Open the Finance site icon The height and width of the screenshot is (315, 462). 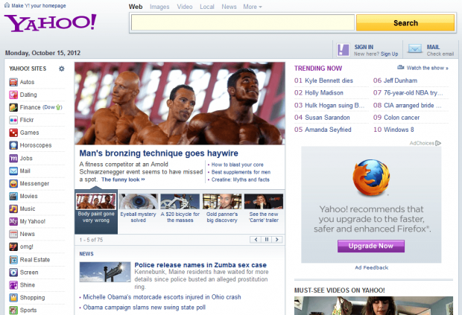(x=13, y=107)
